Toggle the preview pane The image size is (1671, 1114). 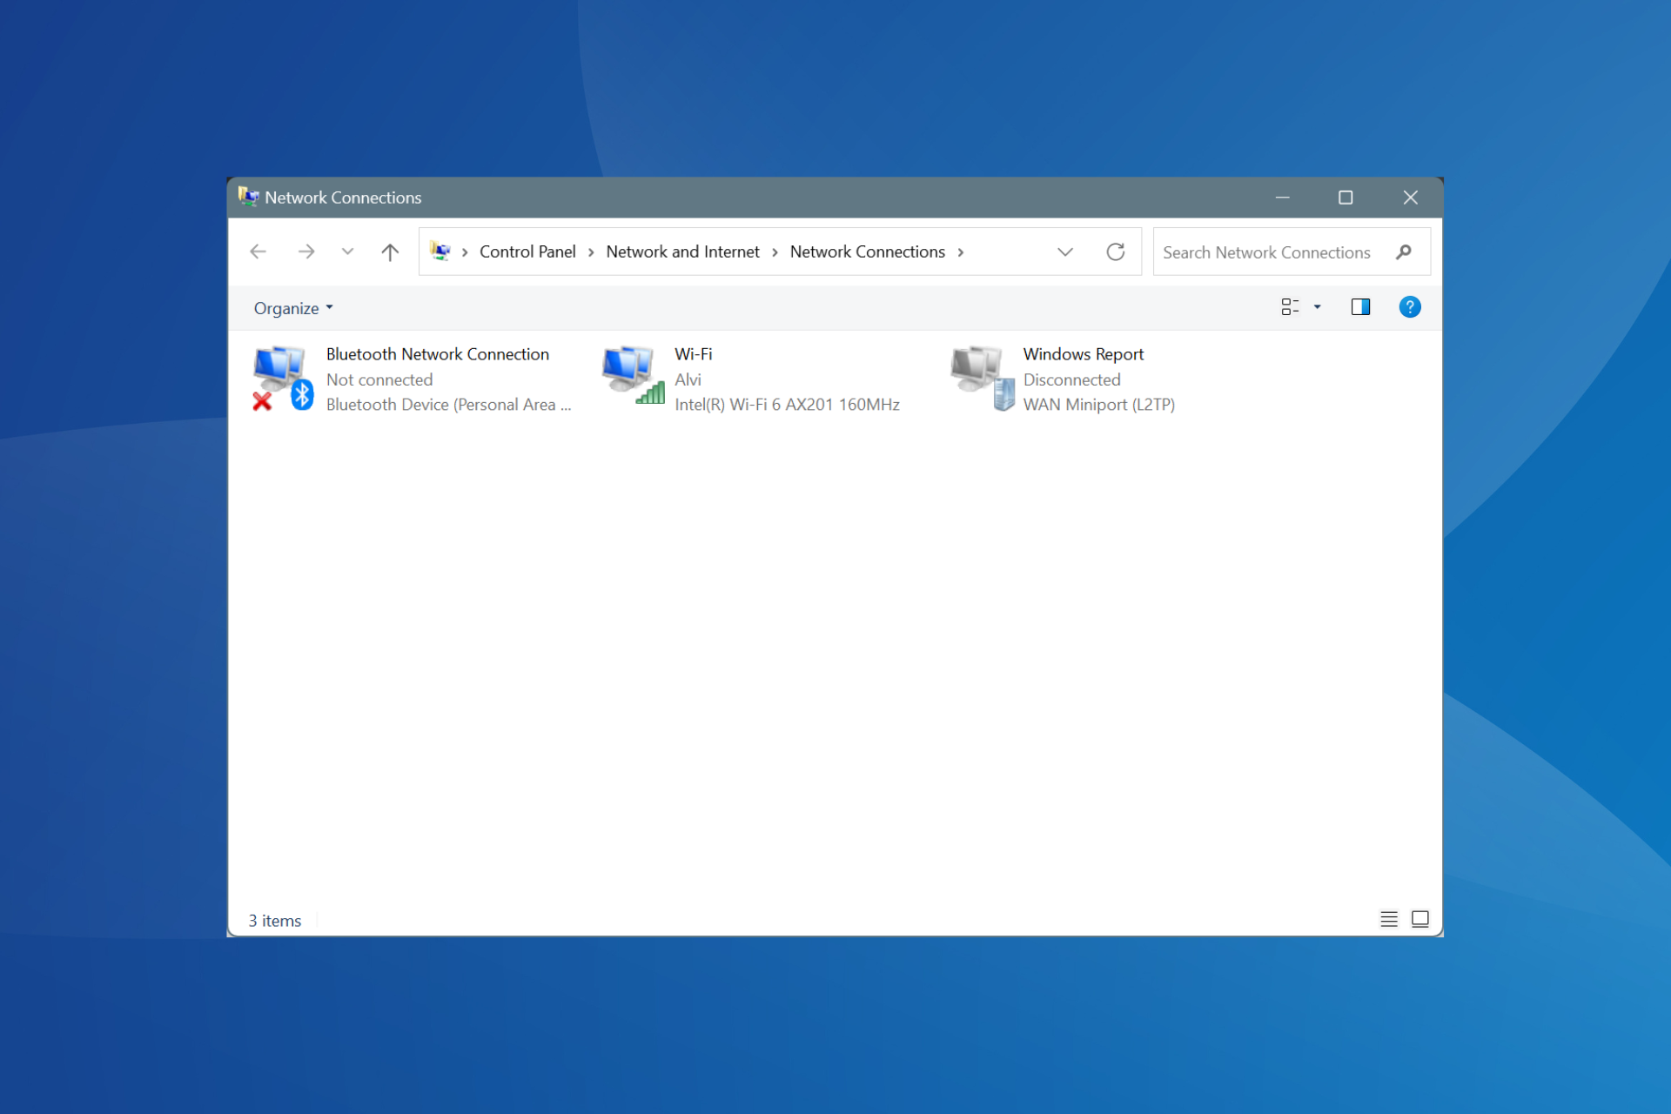1360,307
